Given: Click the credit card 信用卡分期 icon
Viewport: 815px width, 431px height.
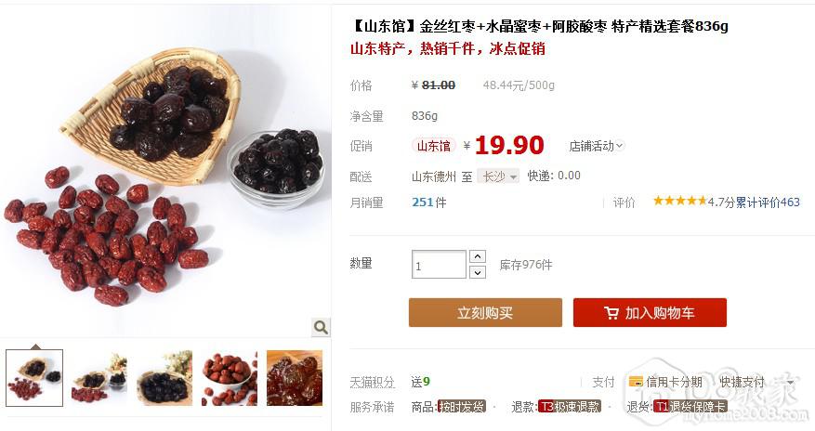Looking at the screenshot, I should (635, 382).
